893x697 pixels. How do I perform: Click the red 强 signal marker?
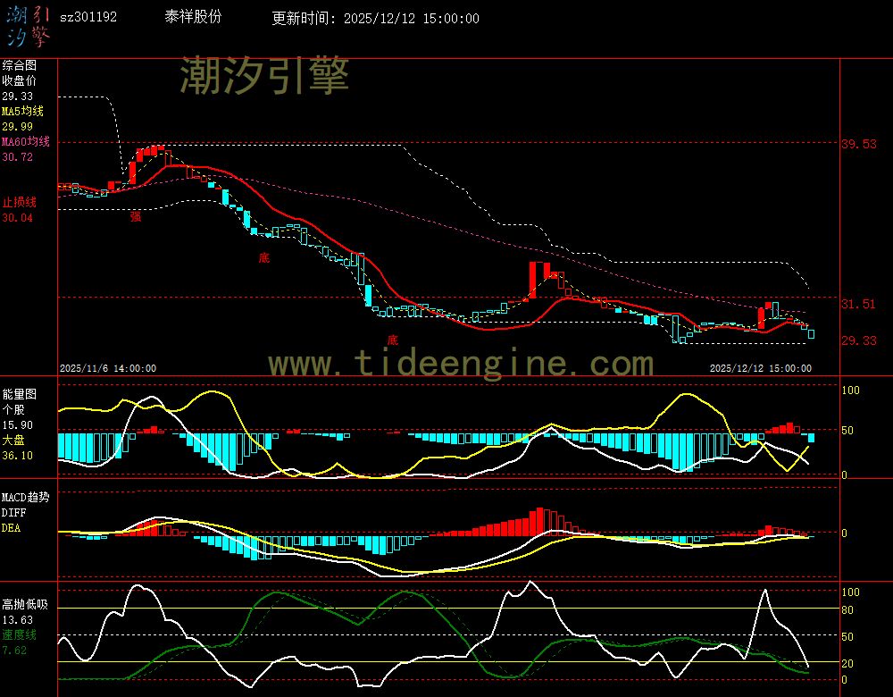tap(136, 215)
